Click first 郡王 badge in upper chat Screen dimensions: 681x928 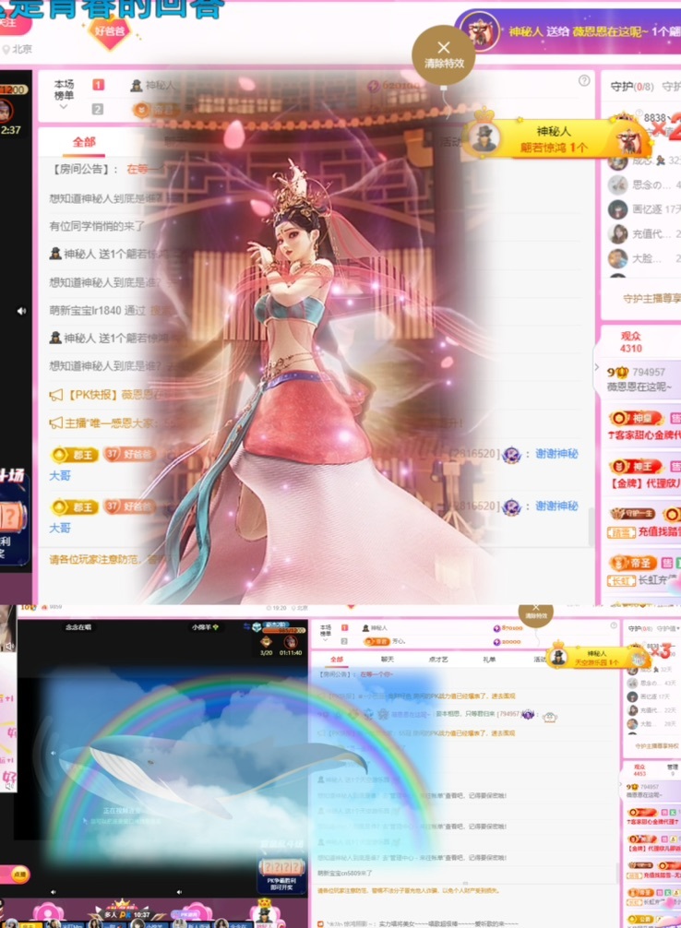[x=74, y=455]
